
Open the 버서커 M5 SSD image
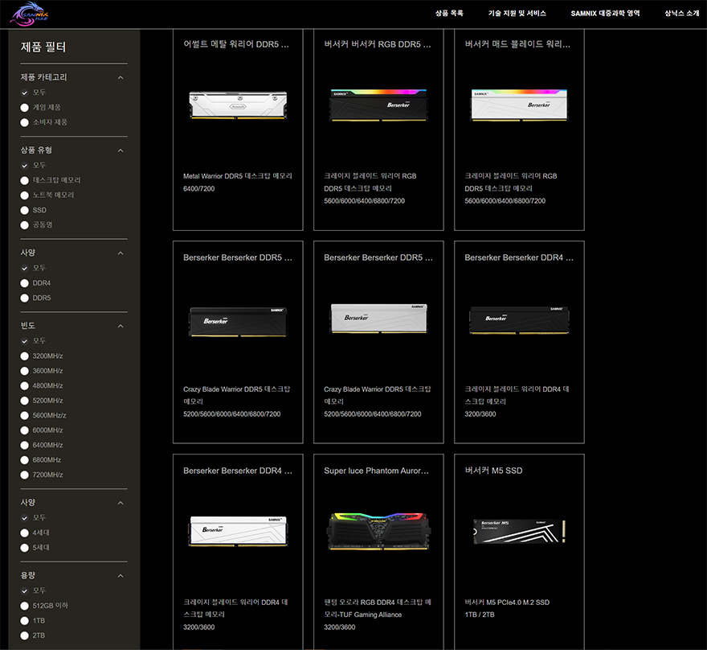coord(519,531)
